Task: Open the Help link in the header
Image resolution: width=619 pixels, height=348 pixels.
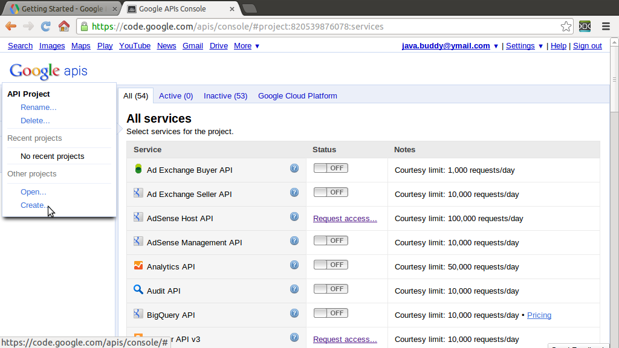Action: coord(558,46)
